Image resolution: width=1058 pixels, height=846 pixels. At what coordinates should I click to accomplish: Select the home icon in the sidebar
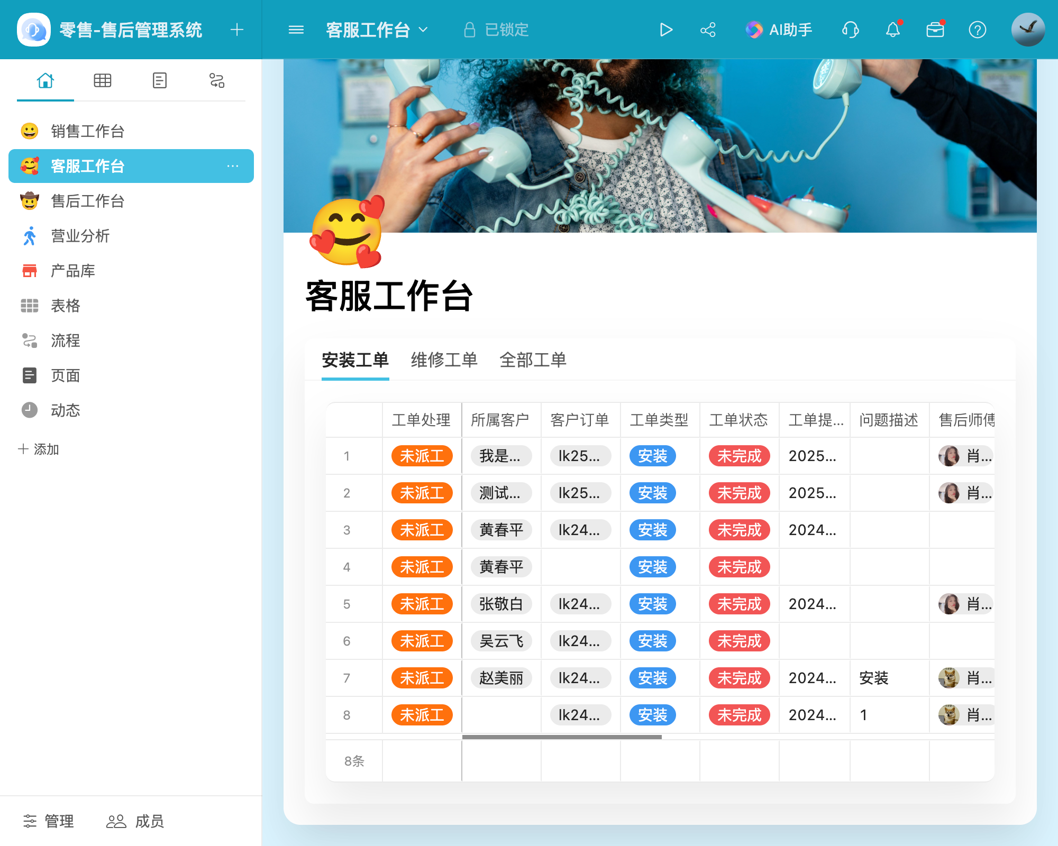click(x=45, y=80)
